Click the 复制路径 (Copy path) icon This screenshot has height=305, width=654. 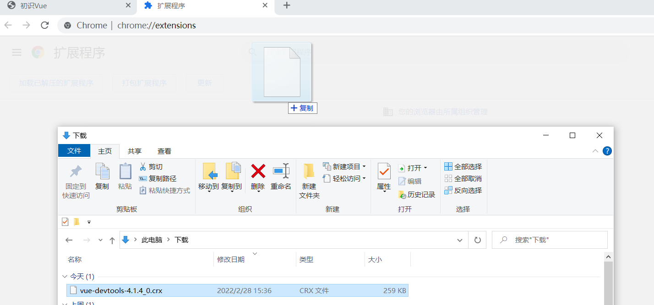[x=143, y=178]
